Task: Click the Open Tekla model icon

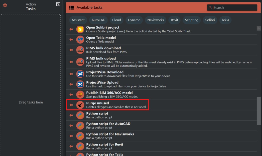Action: pyautogui.click(x=80, y=39)
